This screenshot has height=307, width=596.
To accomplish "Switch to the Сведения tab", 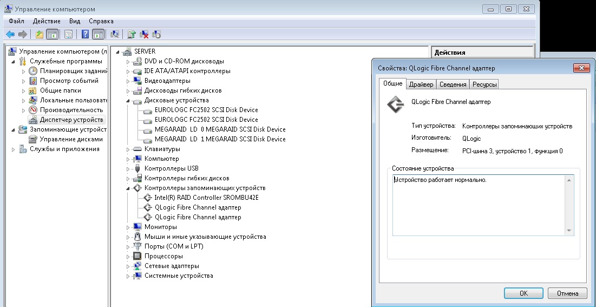I will click(x=453, y=84).
